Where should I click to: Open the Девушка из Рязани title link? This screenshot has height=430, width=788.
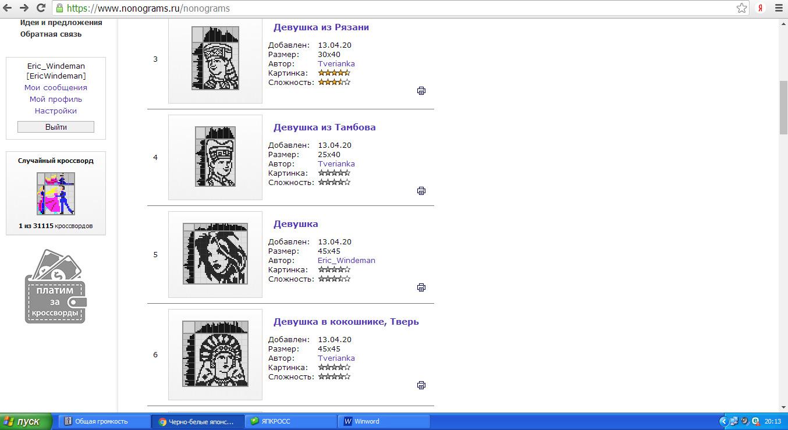pos(321,27)
